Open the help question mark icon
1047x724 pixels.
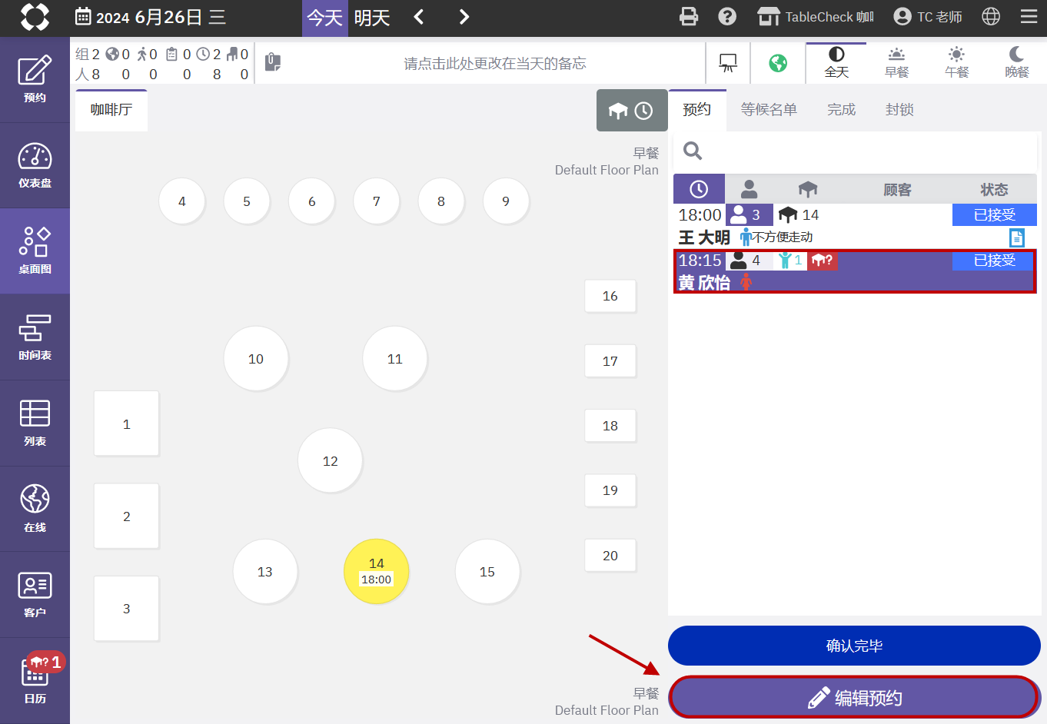[727, 17]
